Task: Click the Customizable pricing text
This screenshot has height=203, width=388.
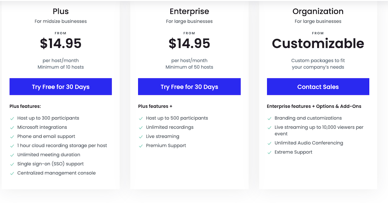Action: [318, 43]
